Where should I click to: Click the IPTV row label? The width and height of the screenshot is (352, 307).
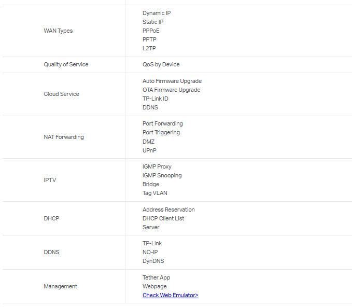(50, 180)
